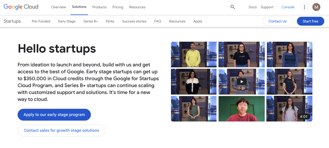Open Resources in the top navigation bar

tap(137, 7)
